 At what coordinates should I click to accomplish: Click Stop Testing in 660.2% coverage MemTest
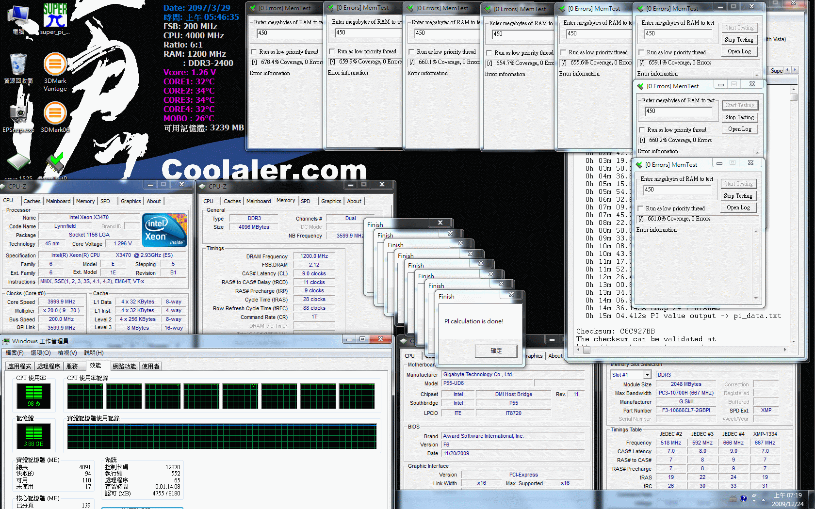[x=739, y=117]
